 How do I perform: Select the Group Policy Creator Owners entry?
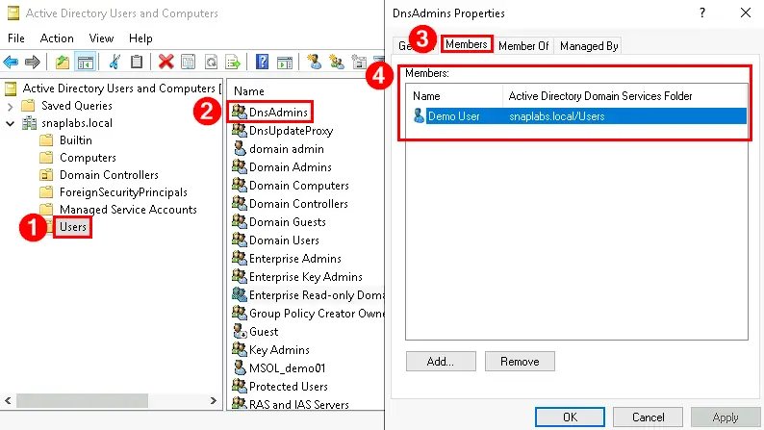[x=317, y=314]
